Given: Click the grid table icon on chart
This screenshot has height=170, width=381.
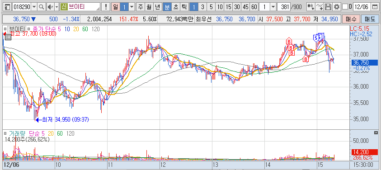Looking at the screenshot, I should pos(8,37).
